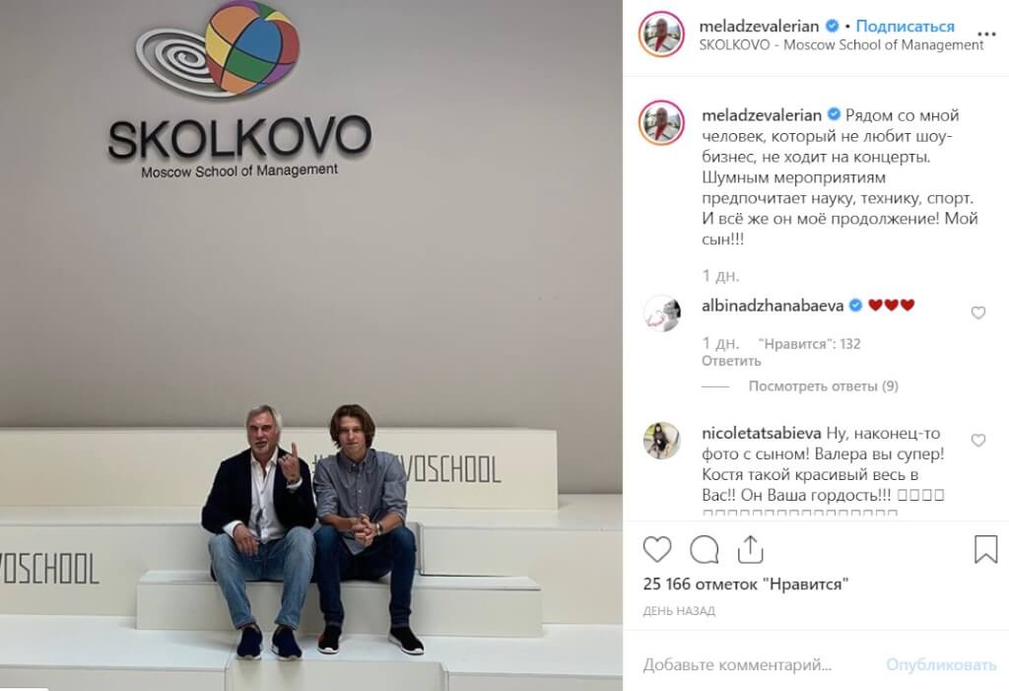
Task: Save post with bookmark icon
Action: (x=985, y=549)
